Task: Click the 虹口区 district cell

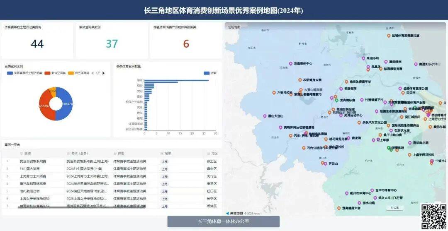Action: pyautogui.click(x=212, y=191)
